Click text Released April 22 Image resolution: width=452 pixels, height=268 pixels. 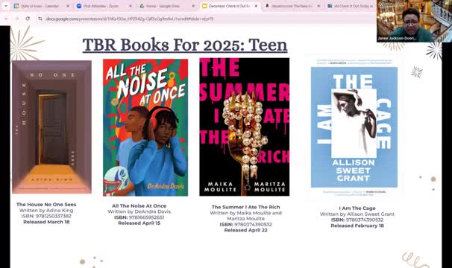[x=245, y=230]
